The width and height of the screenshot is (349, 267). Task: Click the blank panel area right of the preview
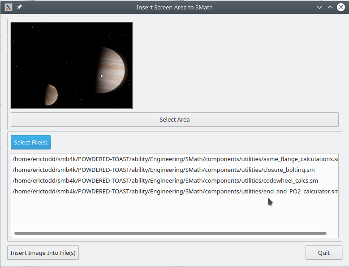[235, 65]
